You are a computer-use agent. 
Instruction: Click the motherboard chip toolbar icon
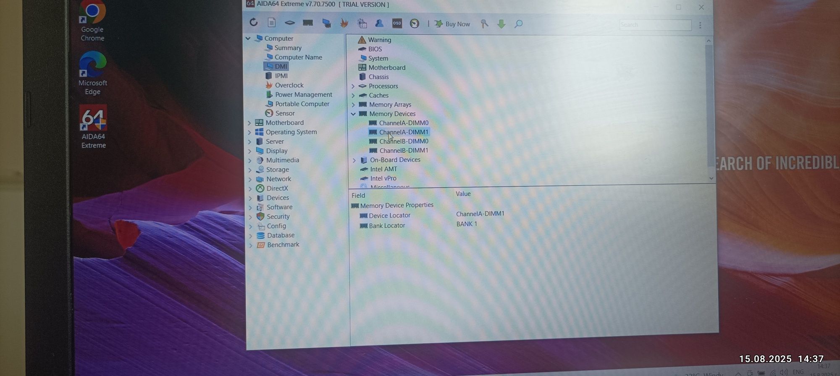[290, 23]
